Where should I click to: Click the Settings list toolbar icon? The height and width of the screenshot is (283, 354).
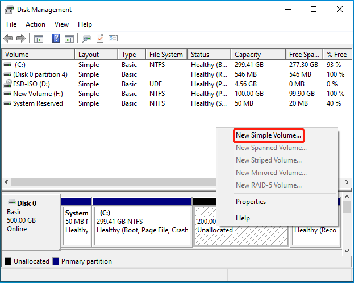click(x=113, y=38)
